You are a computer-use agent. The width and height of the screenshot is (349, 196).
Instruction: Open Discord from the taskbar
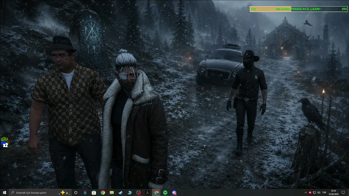pos(174,192)
